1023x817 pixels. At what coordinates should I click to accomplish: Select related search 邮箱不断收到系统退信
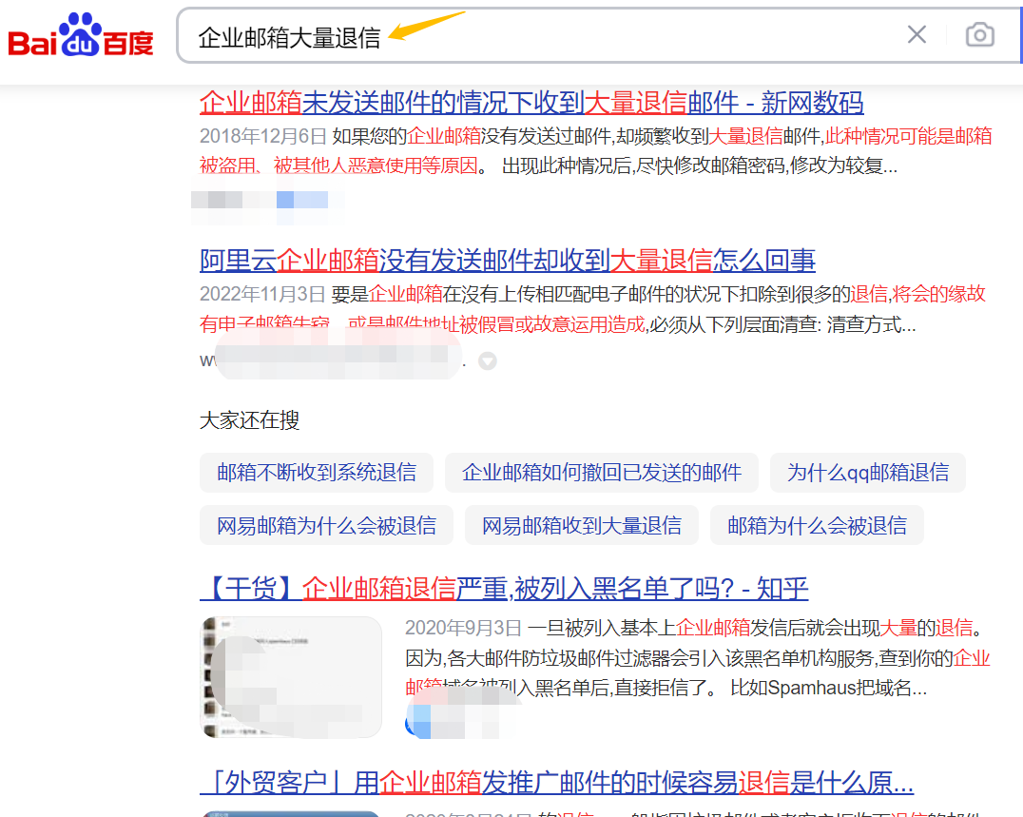pos(317,473)
